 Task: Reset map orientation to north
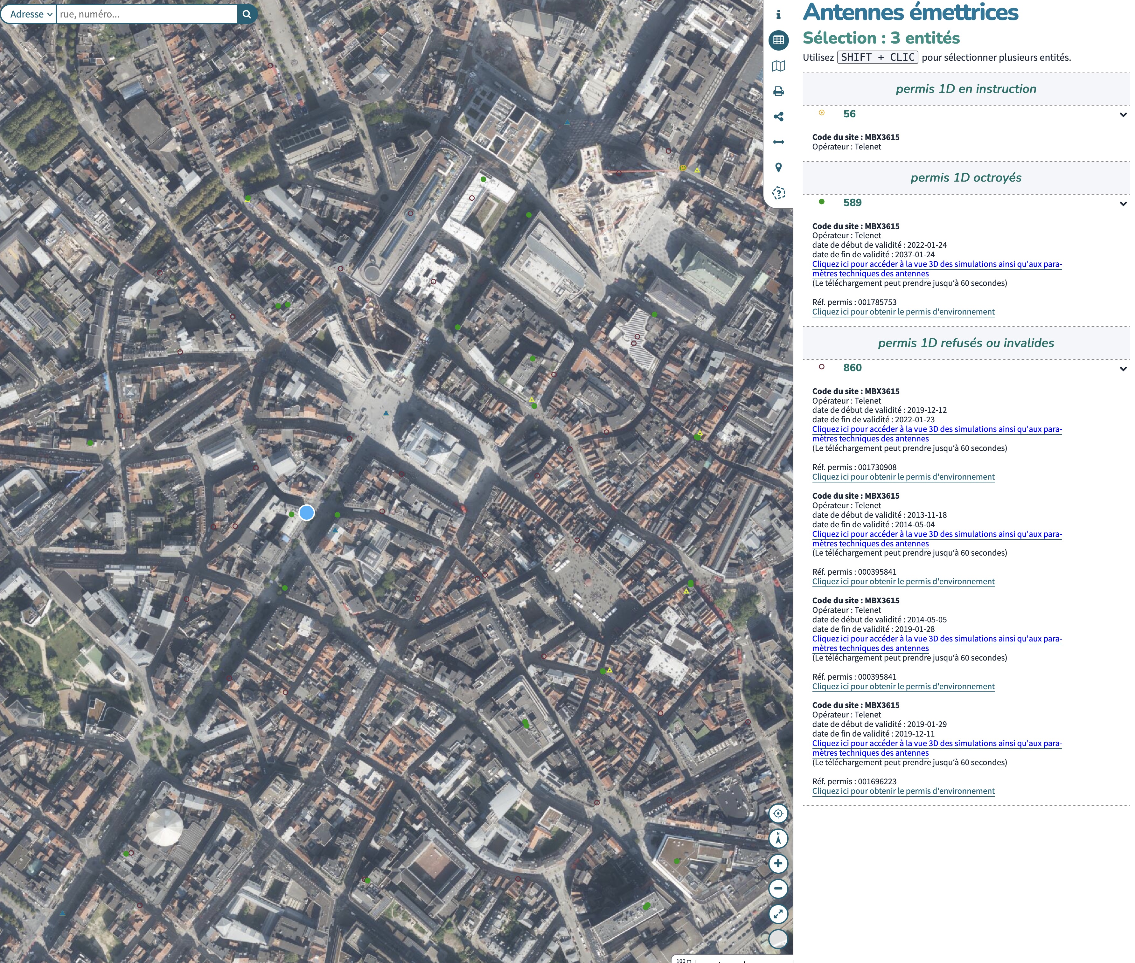pos(778,838)
